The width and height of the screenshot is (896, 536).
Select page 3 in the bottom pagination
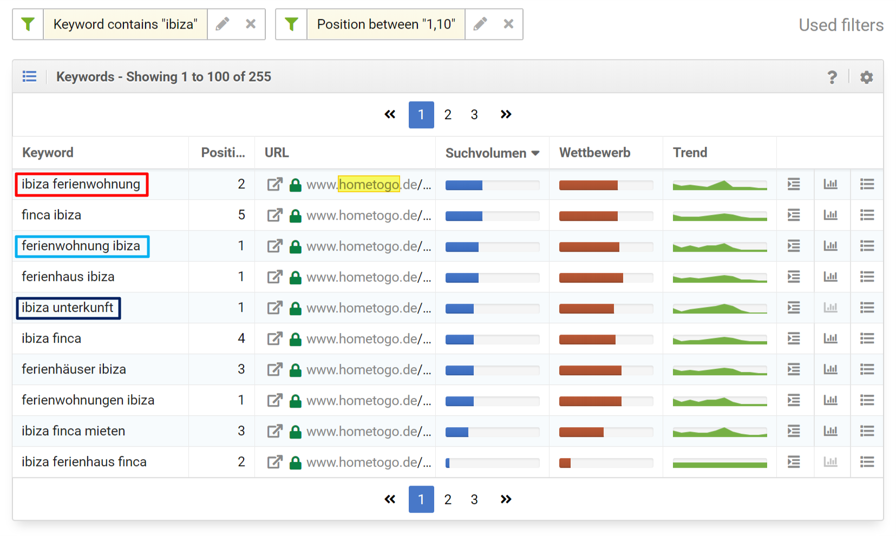[x=474, y=499]
